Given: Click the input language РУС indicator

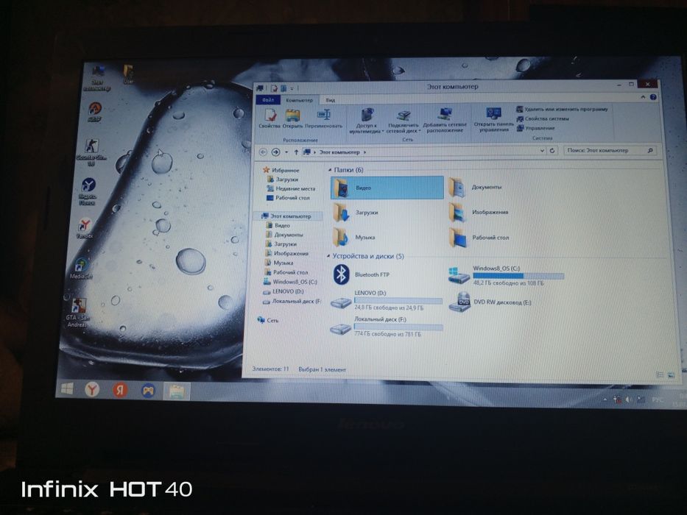Looking at the screenshot, I should click(x=658, y=399).
